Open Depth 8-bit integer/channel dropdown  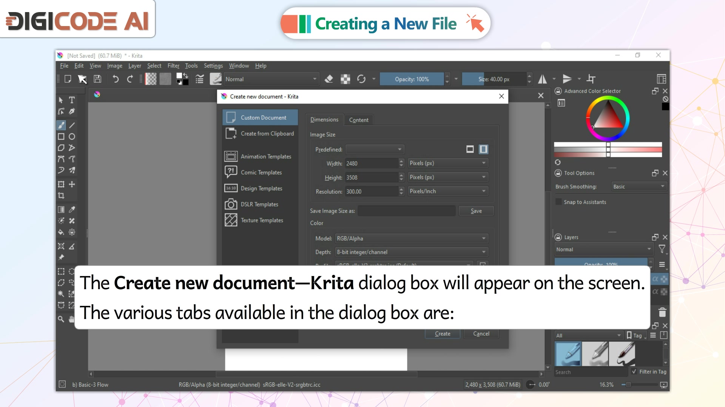412,252
